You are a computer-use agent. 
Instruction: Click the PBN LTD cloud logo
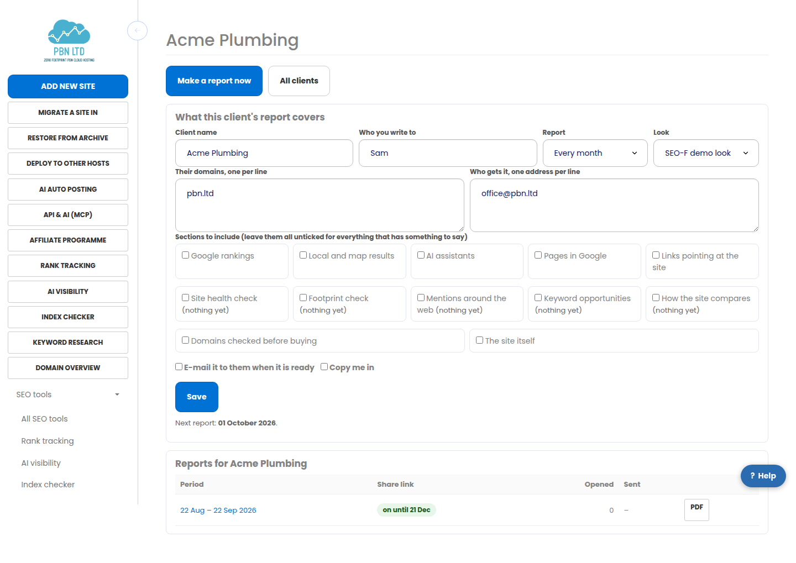coord(69,41)
